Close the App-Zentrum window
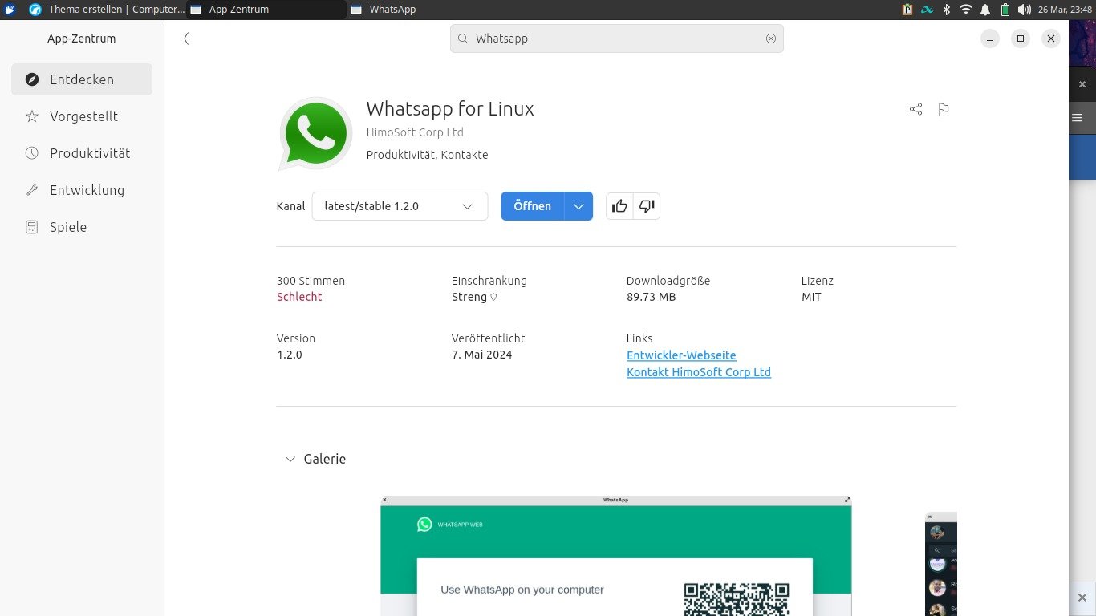The width and height of the screenshot is (1096, 616). (1051, 38)
